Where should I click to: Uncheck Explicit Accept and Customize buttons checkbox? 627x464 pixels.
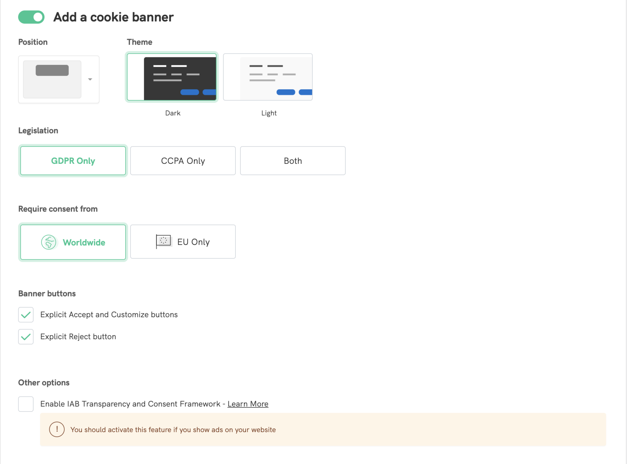point(26,315)
